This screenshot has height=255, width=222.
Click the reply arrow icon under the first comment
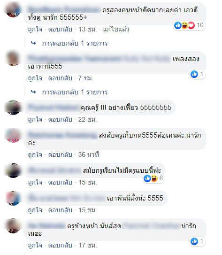click(33, 43)
